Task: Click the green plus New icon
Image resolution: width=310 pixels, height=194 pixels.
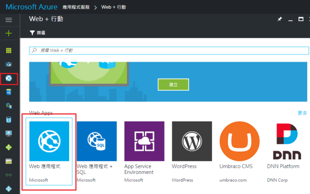Action: 9,33
